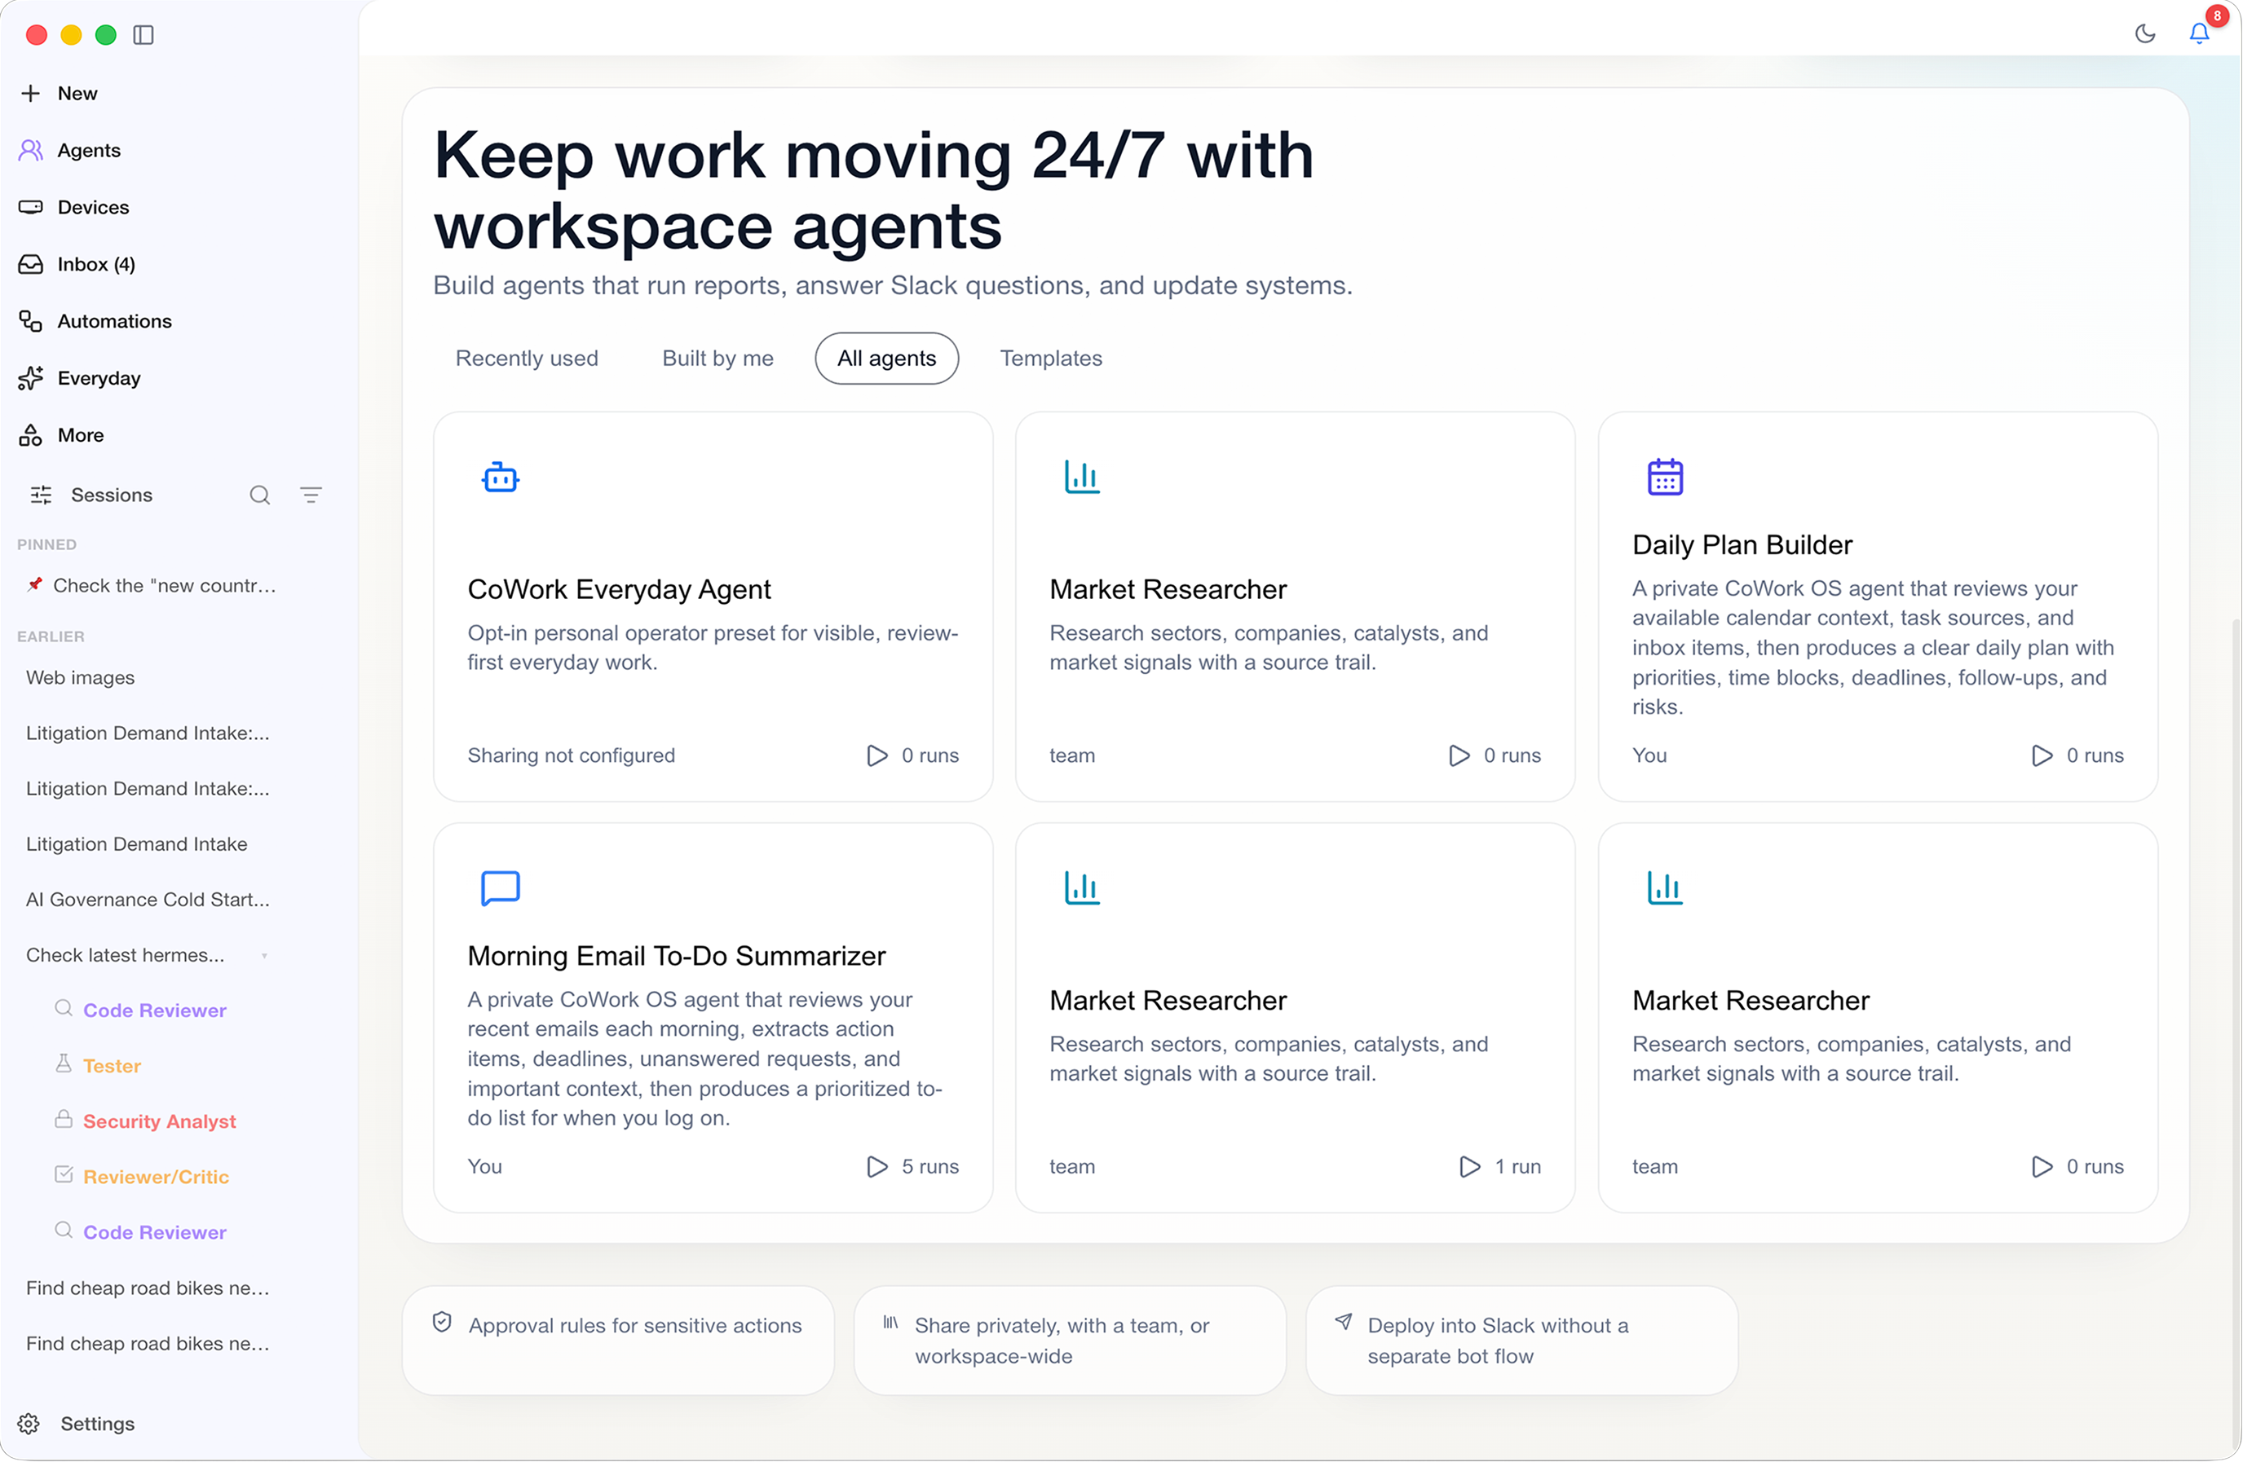This screenshot has width=2265, height=1462.
Task: Switch to the Templates tab
Action: 1051,358
